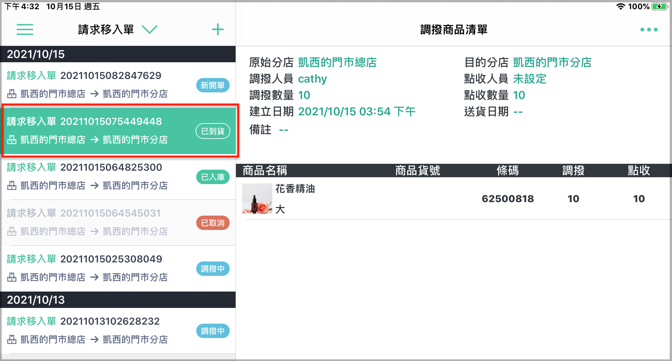The image size is (672, 361).
Task: Open the three-dots more options menu
Action: click(x=649, y=29)
